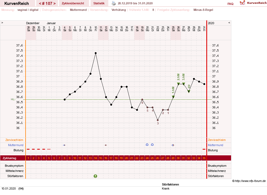This screenshot has height=195, width=267.
Task: Click the temperature point labeled 6
Action: (x=142, y=100)
